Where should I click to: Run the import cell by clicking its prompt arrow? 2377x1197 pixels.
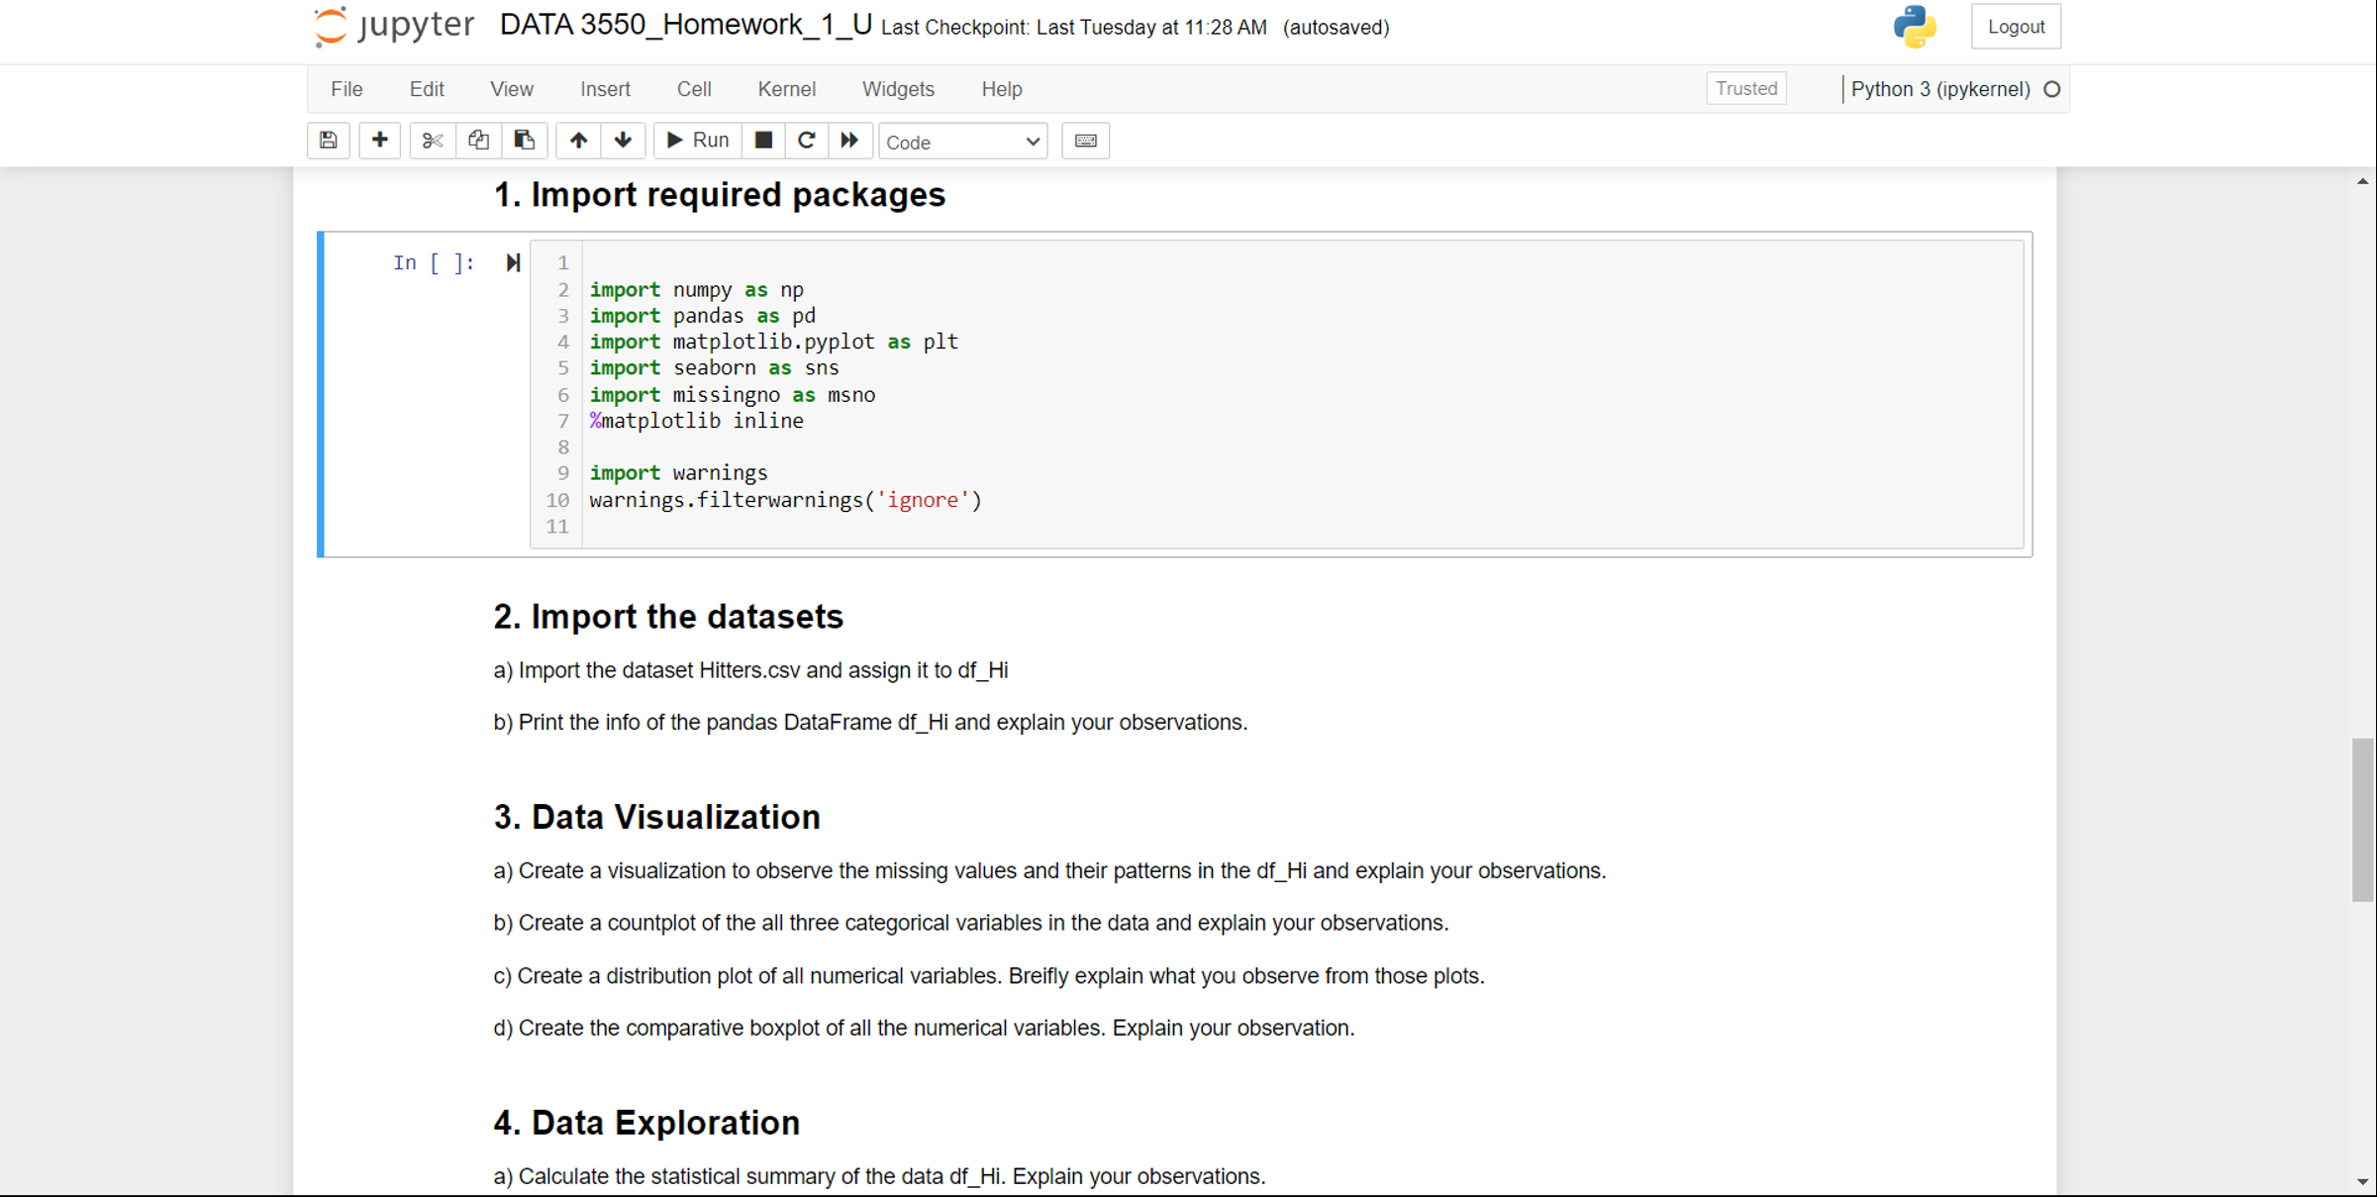coord(513,262)
